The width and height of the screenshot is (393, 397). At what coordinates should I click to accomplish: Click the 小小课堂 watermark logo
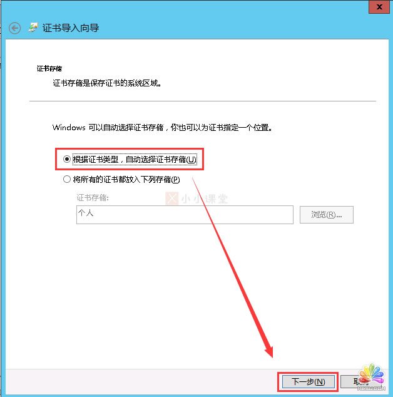196,198
